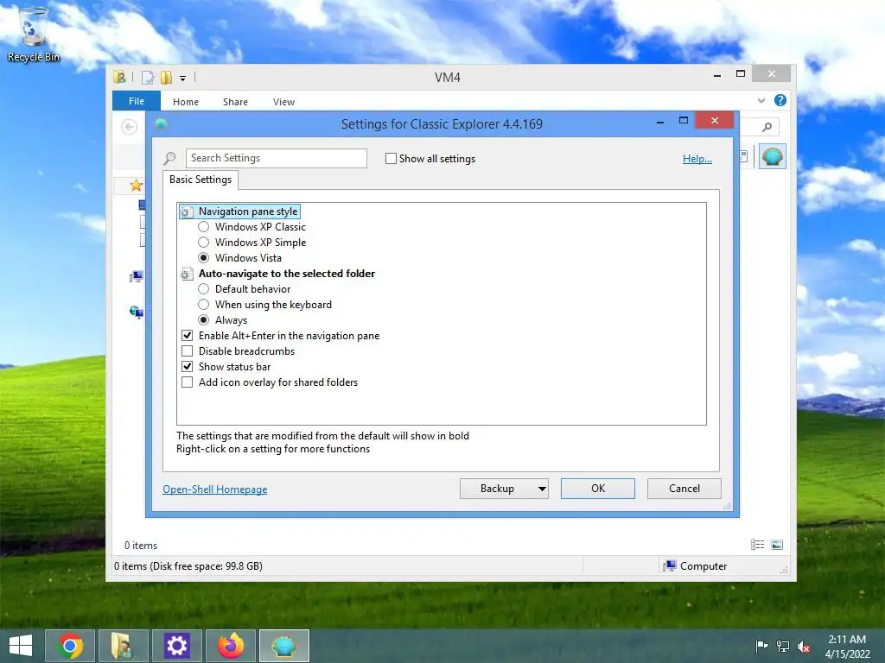Select the Basic Settings tab

click(201, 180)
